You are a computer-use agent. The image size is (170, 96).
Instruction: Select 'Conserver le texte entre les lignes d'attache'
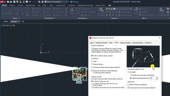[92, 67]
